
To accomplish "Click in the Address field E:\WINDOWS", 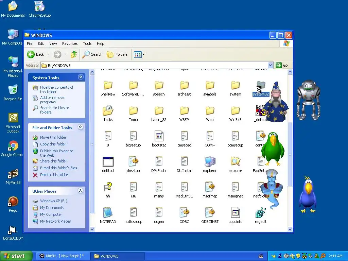I will tap(155, 65).
